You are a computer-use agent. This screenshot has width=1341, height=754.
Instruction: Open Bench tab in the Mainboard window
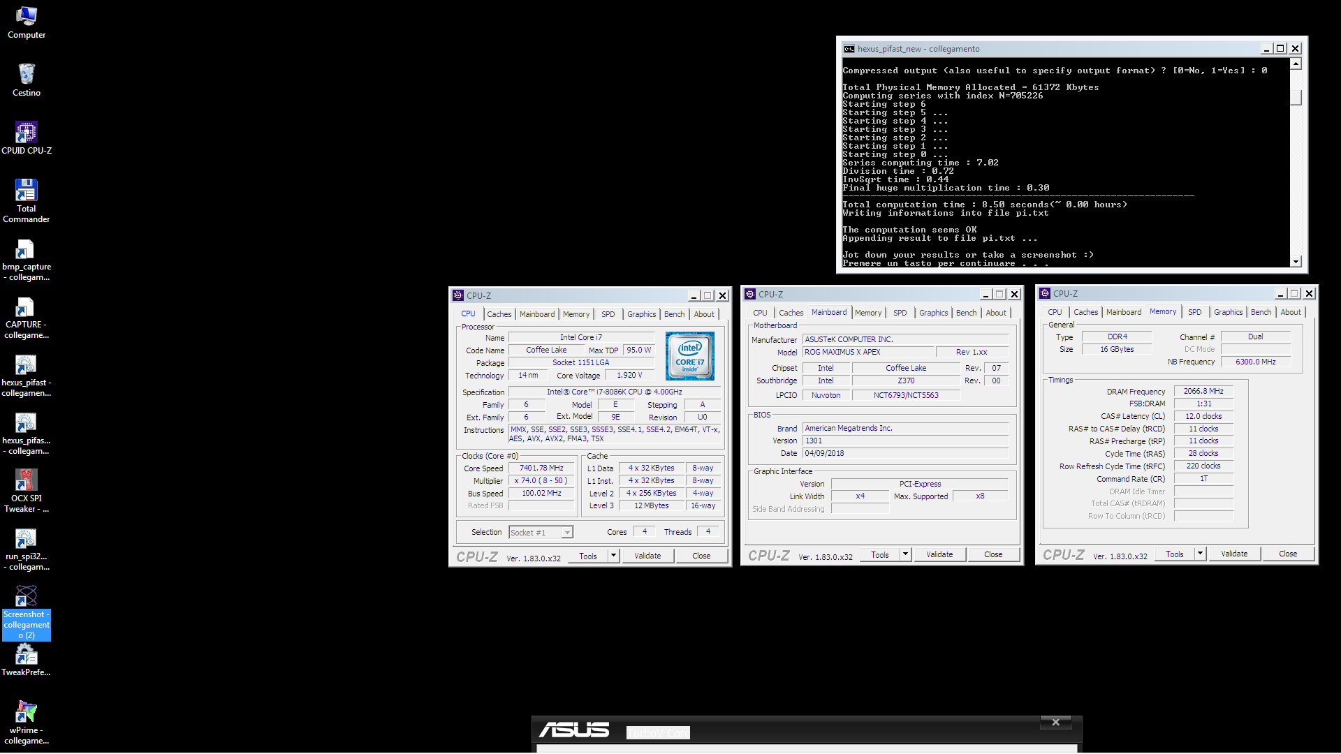point(967,313)
